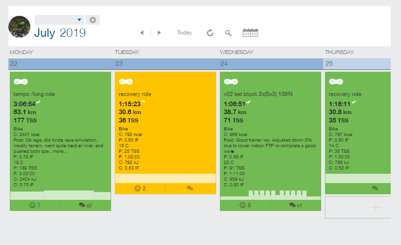Click the smiley feel icon on Wednesday's workout

point(242,205)
